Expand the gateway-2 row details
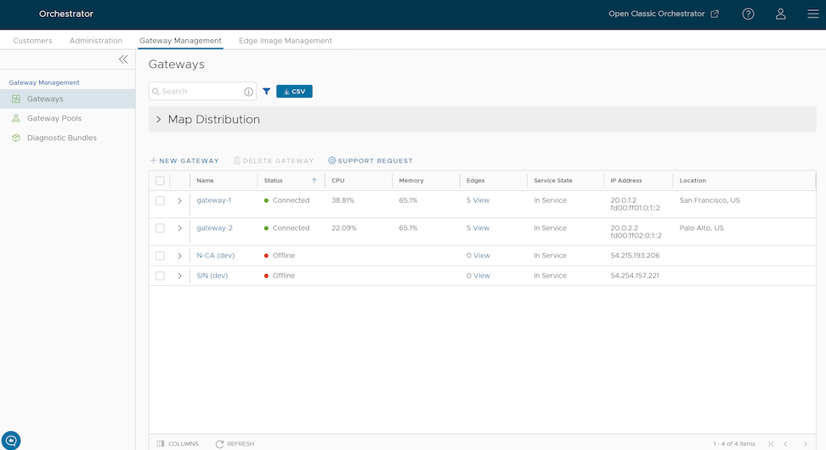Image resolution: width=826 pixels, height=450 pixels. point(179,228)
